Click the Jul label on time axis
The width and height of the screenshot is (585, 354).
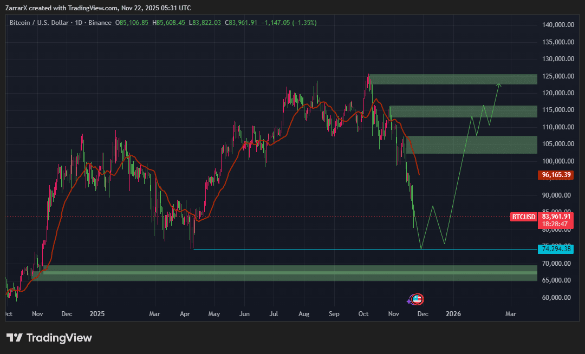tap(274, 314)
